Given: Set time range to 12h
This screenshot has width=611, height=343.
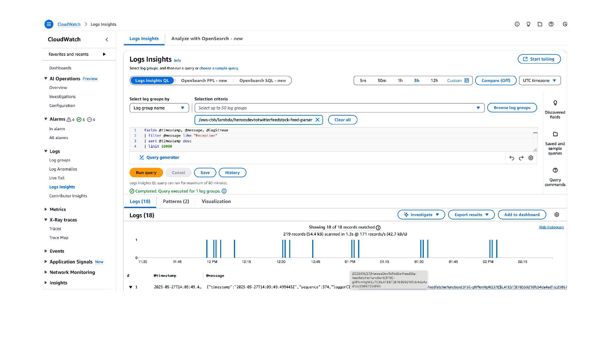Looking at the screenshot, I should (x=434, y=80).
